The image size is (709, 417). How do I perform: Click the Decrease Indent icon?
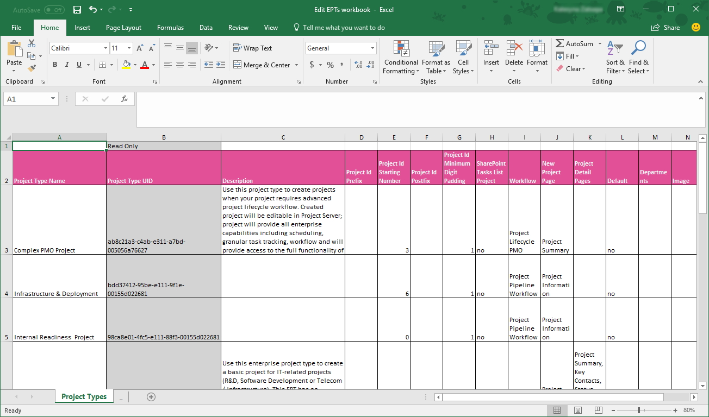click(x=209, y=65)
